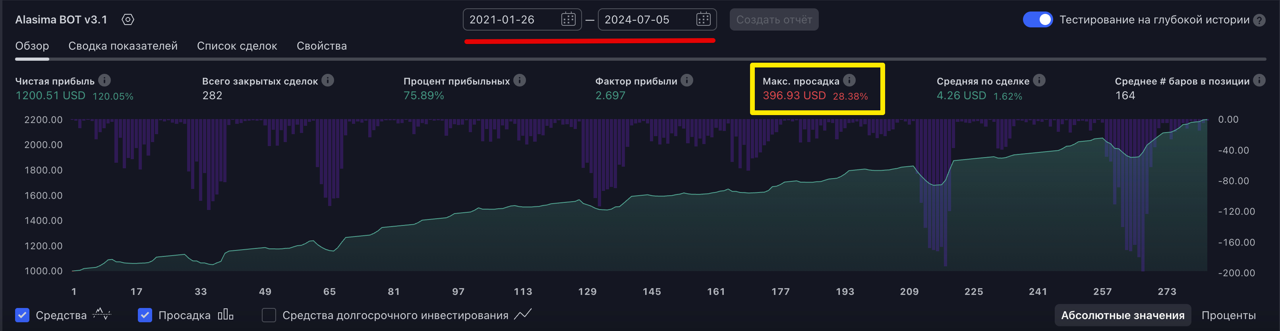
Task: Open calendar for start date 2021-01-26
Action: 568,19
